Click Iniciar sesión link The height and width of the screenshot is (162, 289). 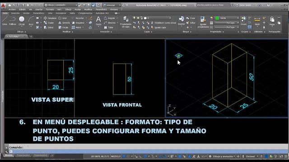click(245, 5)
